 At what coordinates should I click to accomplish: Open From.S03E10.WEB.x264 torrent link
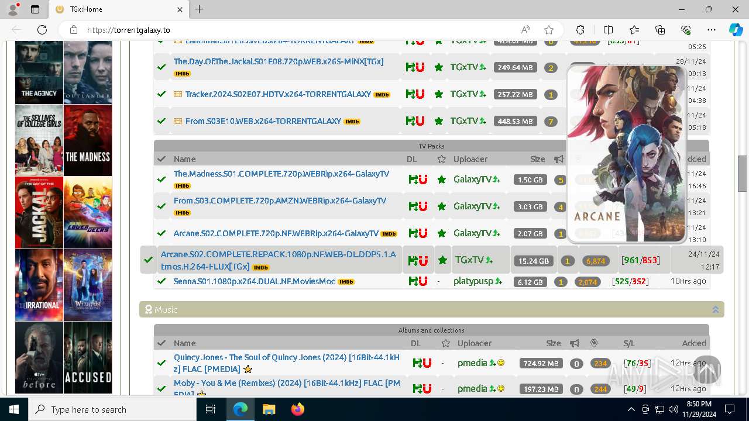click(x=263, y=121)
